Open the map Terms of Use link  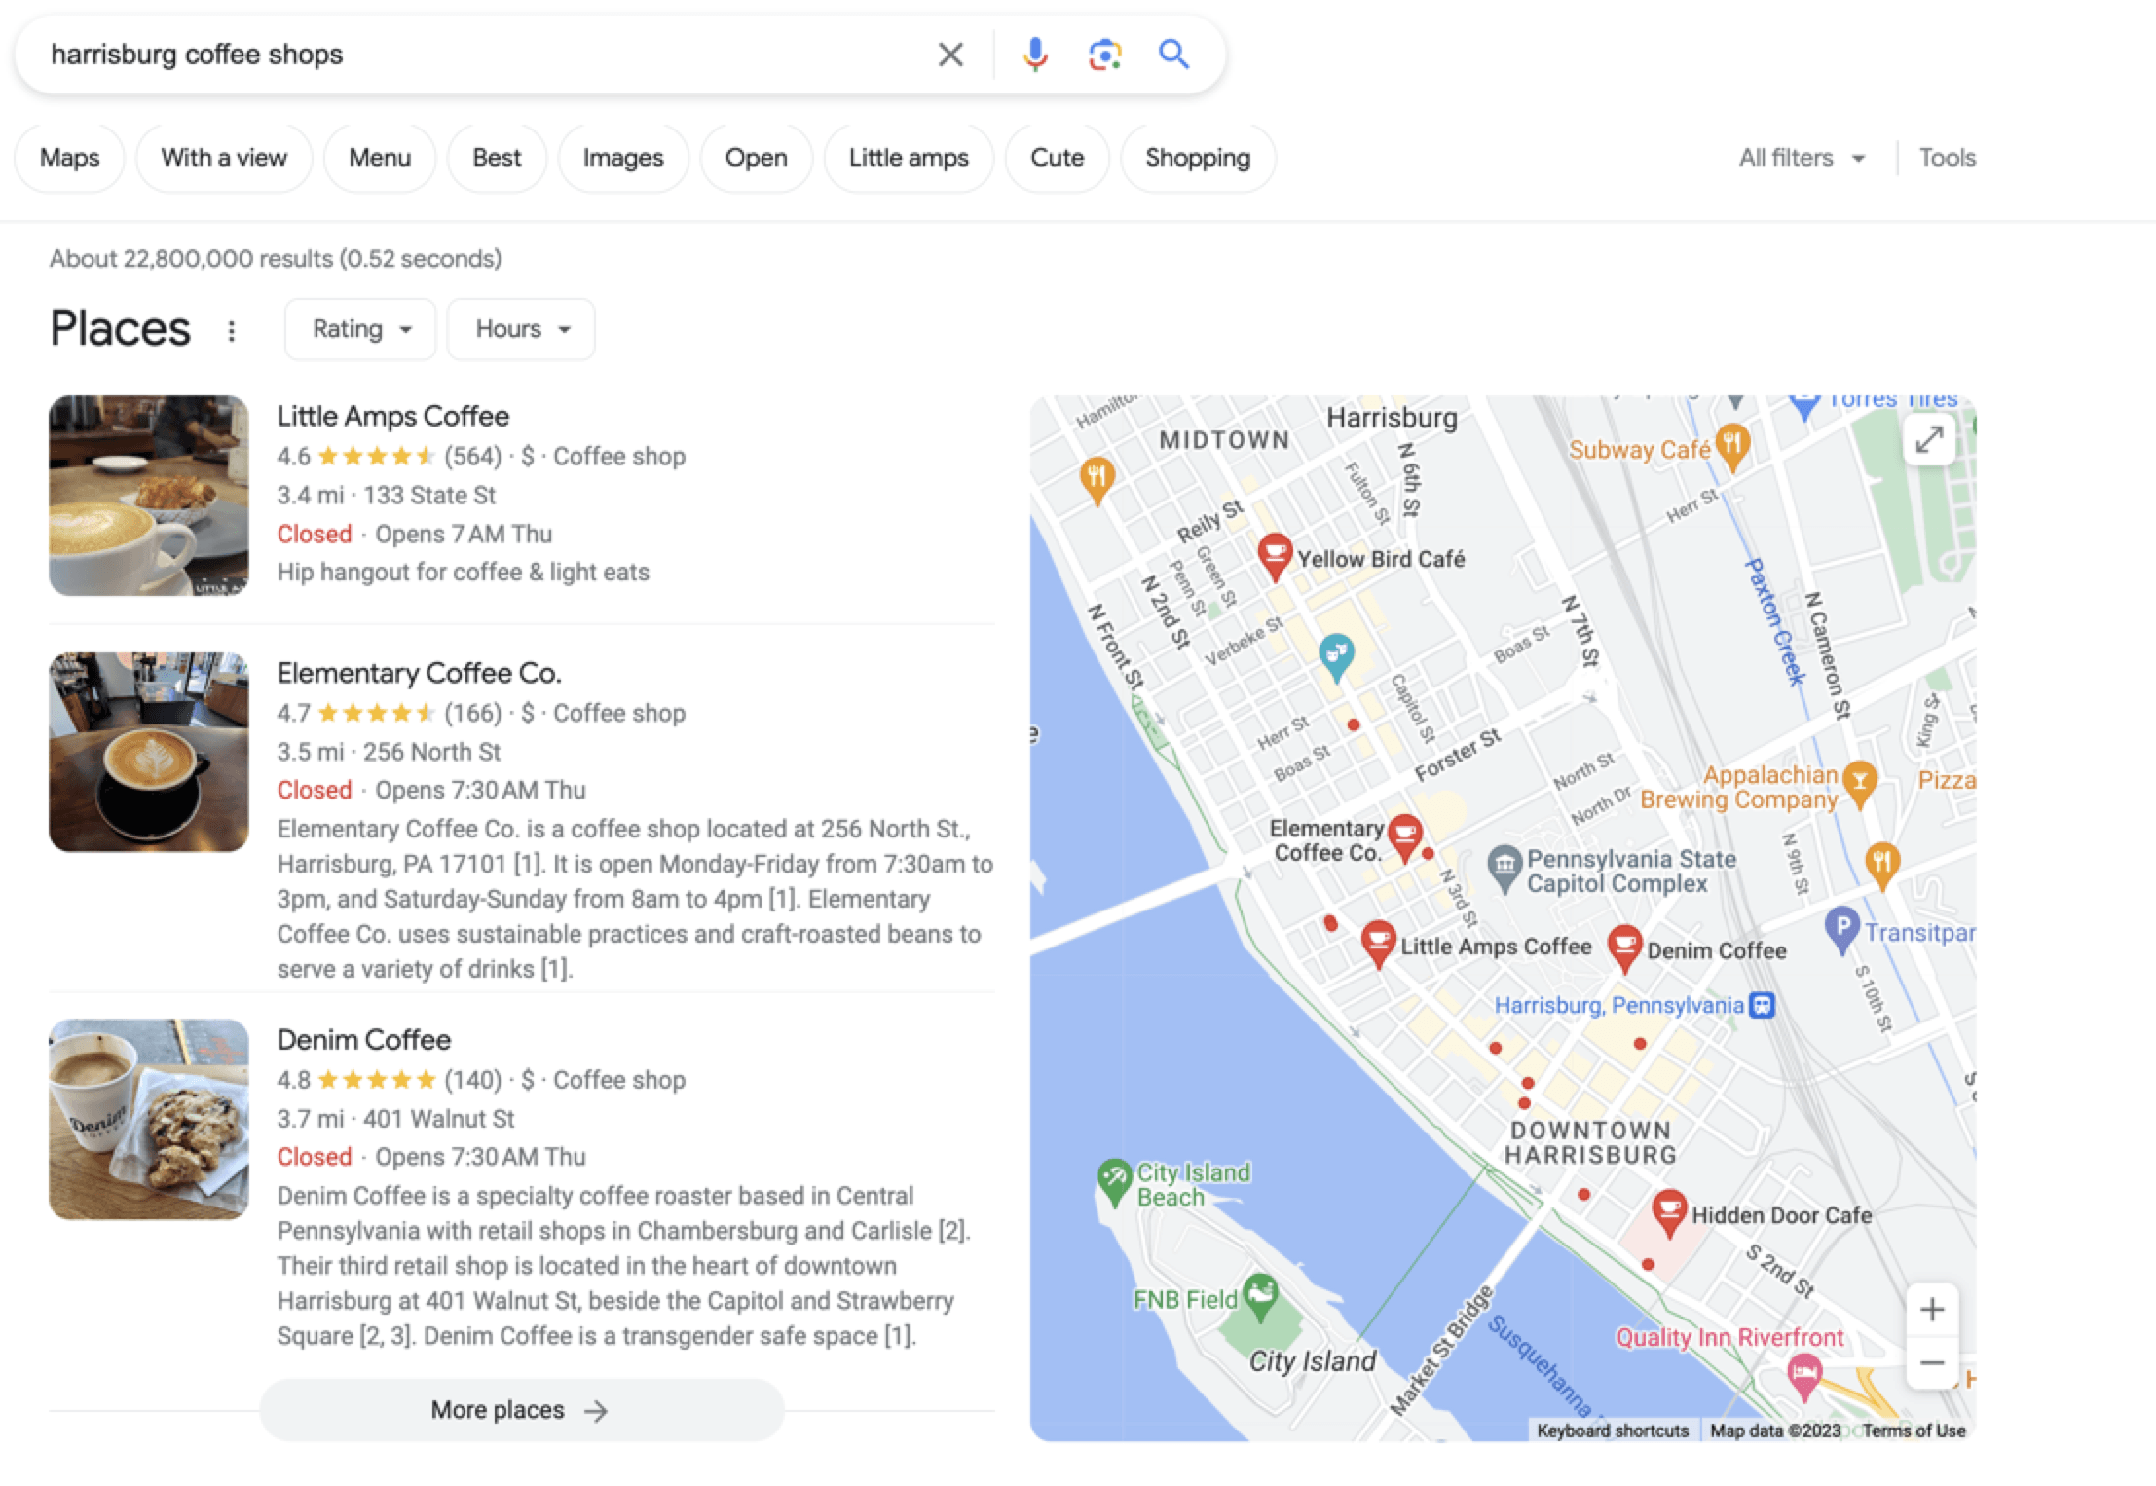pyautogui.click(x=1914, y=1430)
